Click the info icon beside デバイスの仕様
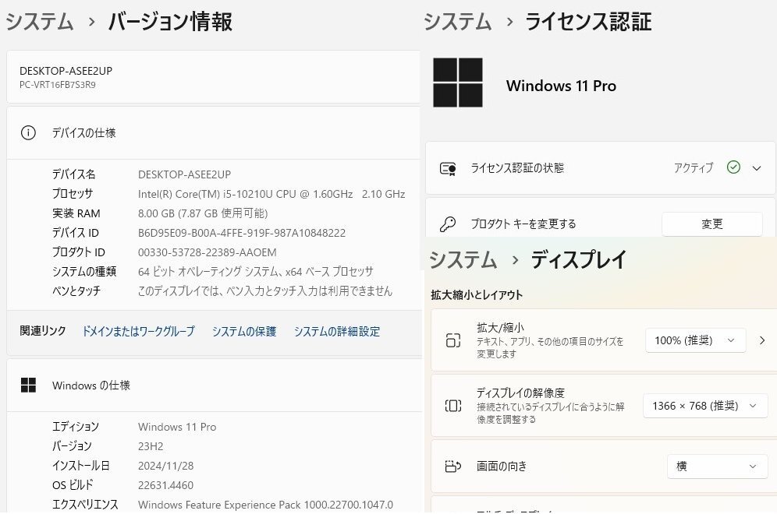 point(28,132)
